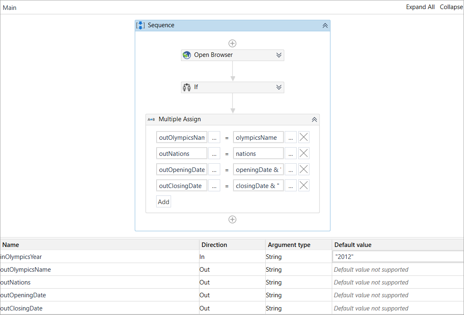This screenshot has width=464, height=315.
Task: Add activity using plus icon below Multiple Assign
Action: (x=232, y=219)
